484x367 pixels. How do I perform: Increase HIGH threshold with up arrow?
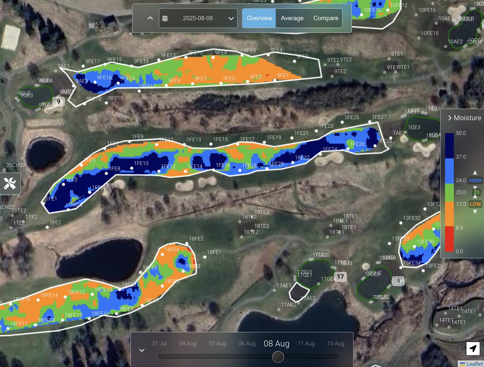(x=475, y=173)
